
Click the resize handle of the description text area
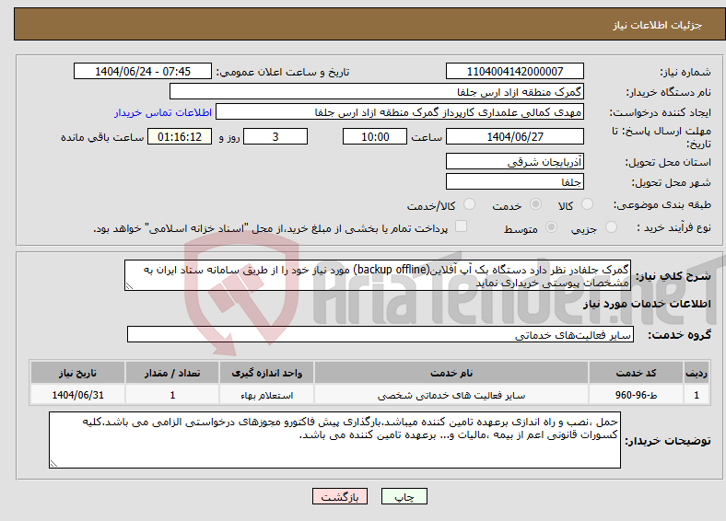[x=129, y=286]
